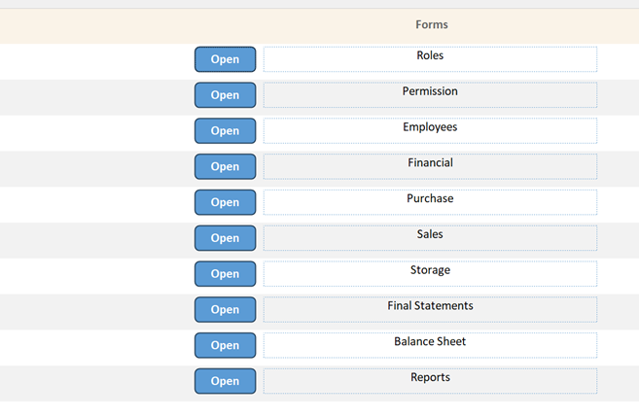Select the Balance Sheet text box
The image size is (639, 417).
[430, 345]
